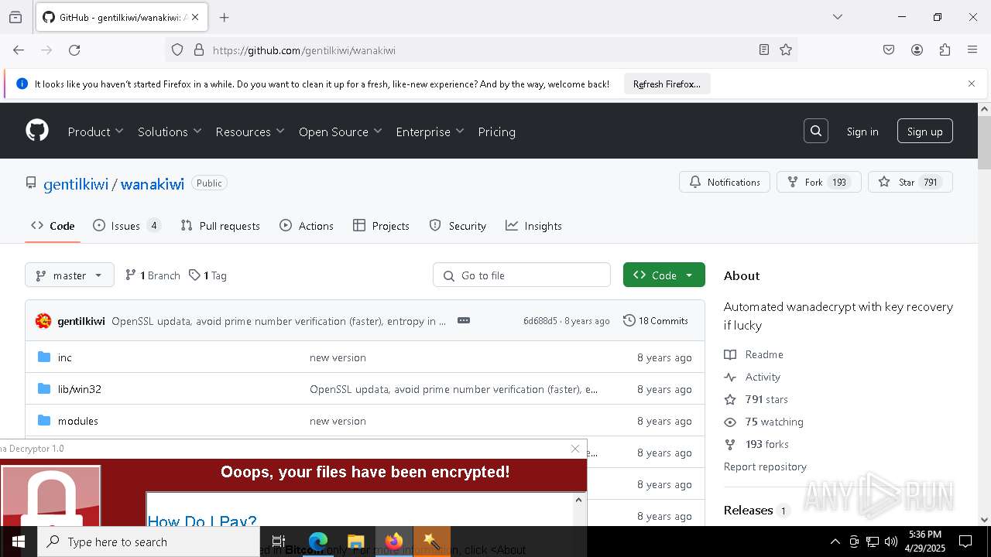Click the Windows Start button
This screenshot has height=557, width=991.
pos(19,542)
